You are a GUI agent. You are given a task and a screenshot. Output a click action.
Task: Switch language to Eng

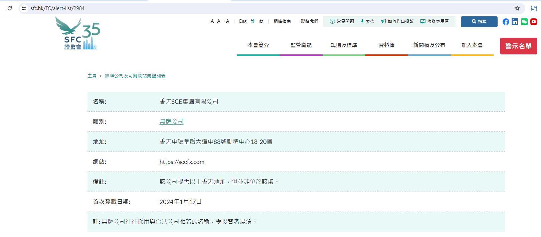[243, 21]
